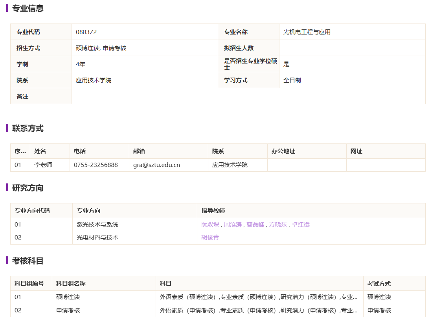The height and width of the screenshot is (321, 430).
Task: Click the 办公地址 column header
Action: click(x=283, y=151)
